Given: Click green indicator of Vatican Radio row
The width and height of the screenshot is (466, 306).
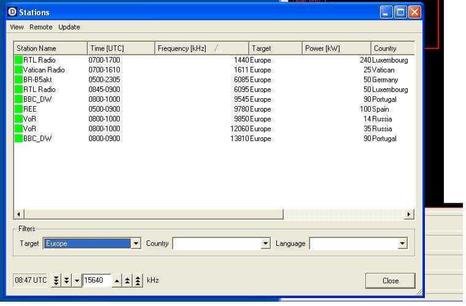Looking at the screenshot, I should coord(18,70).
